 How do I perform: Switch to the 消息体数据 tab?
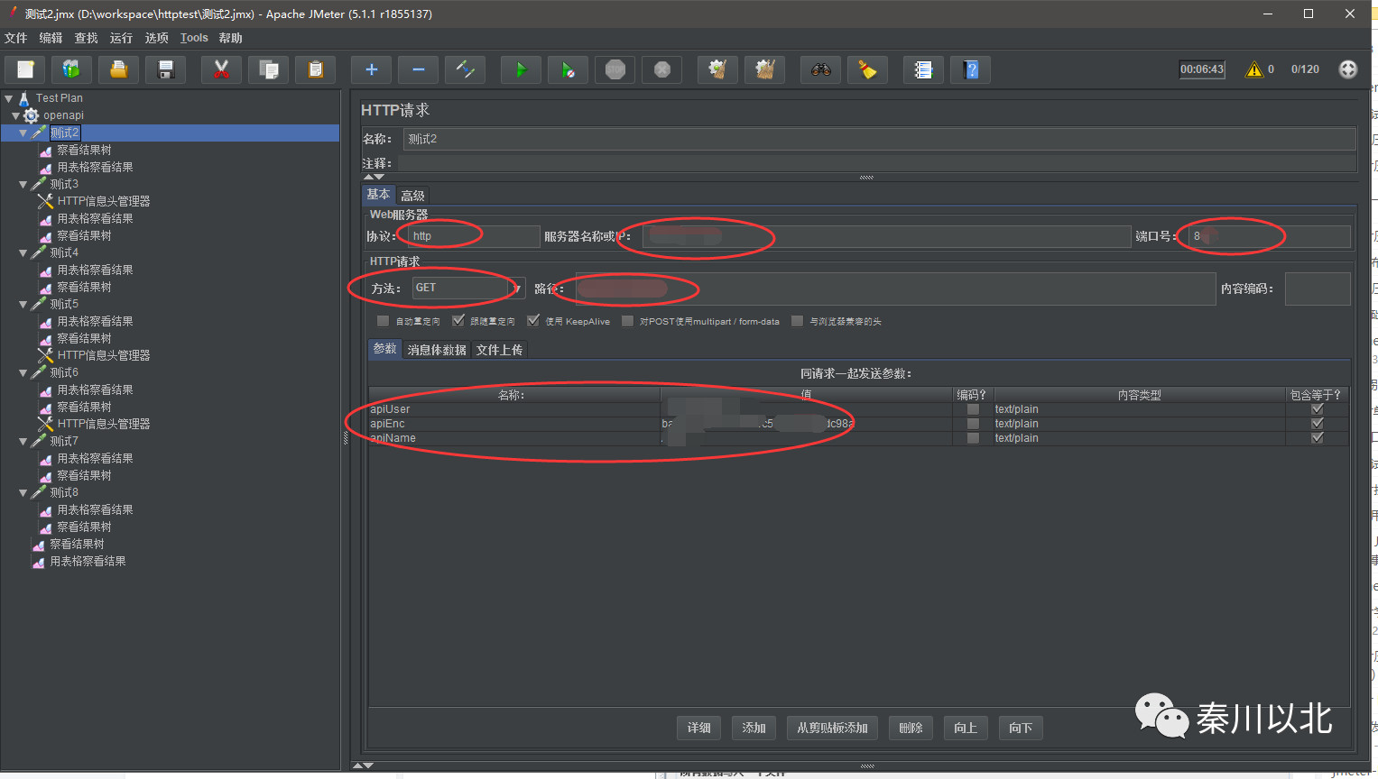point(437,350)
